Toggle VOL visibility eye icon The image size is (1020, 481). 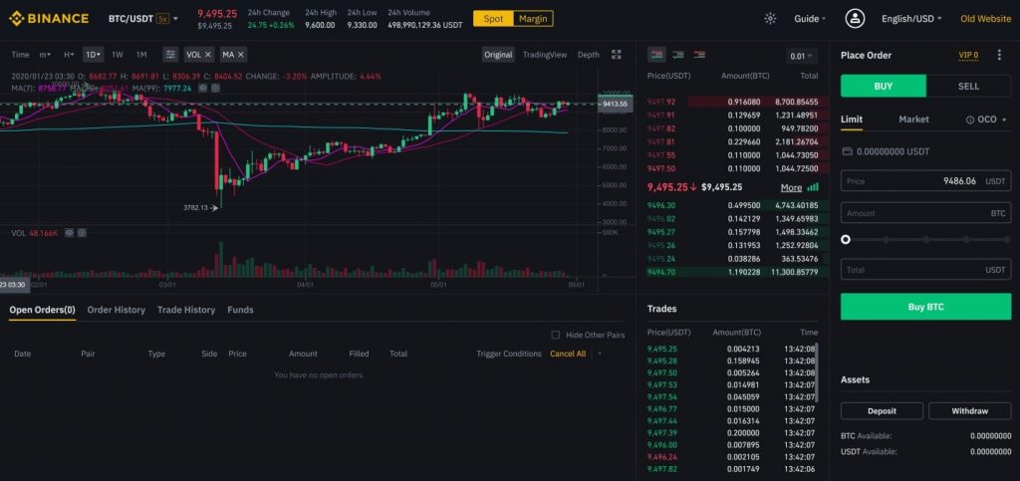(x=69, y=232)
